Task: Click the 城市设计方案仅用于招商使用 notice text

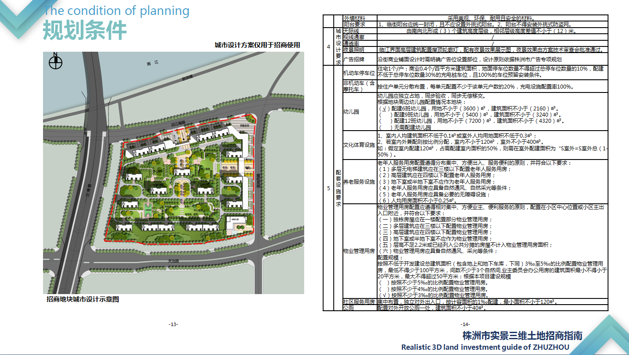Action: pos(257,45)
